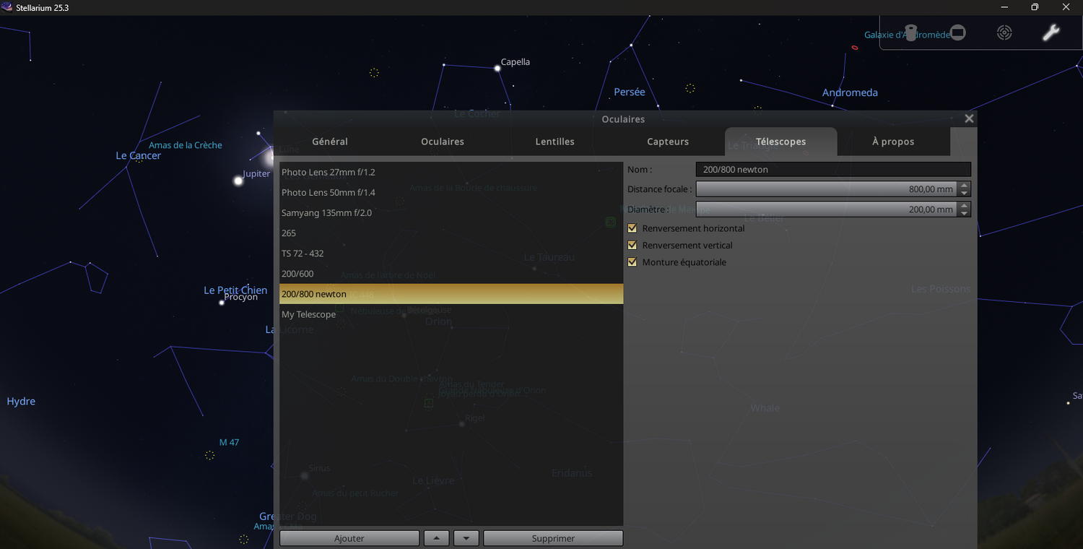Click the M 47 cluster label
1083x549 pixels.
pyautogui.click(x=229, y=442)
